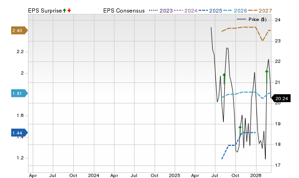Image resolution: width=299 pixels, height=178 pixels.
Task: Click the 22 price axis label
Action: coord(278,62)
